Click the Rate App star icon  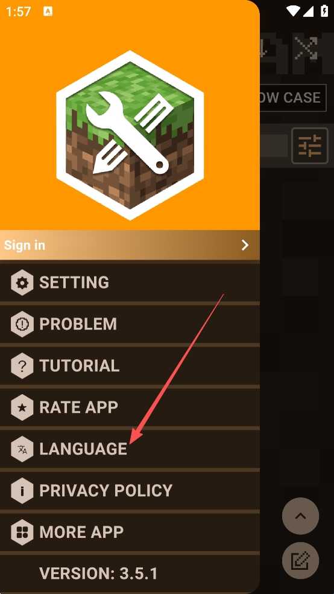tap(22, 407)
